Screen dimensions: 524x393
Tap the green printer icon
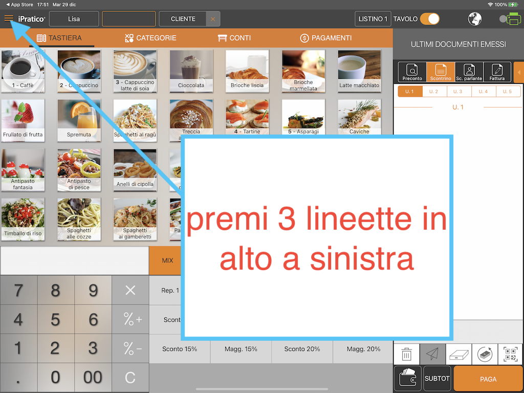pyautogui.click(x=513, y=19)
